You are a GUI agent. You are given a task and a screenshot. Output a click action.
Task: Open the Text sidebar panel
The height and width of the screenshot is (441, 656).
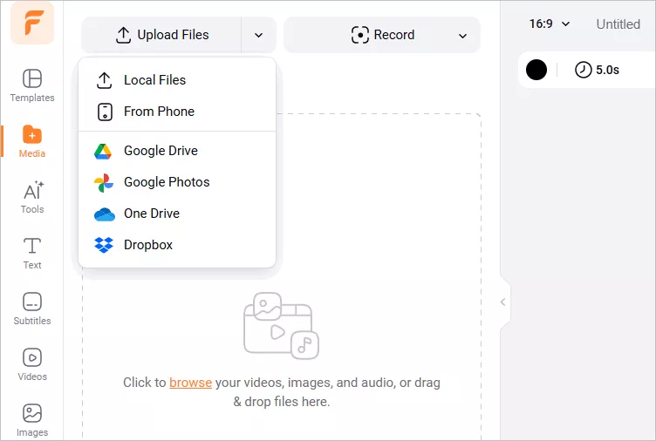pos(32,254)
